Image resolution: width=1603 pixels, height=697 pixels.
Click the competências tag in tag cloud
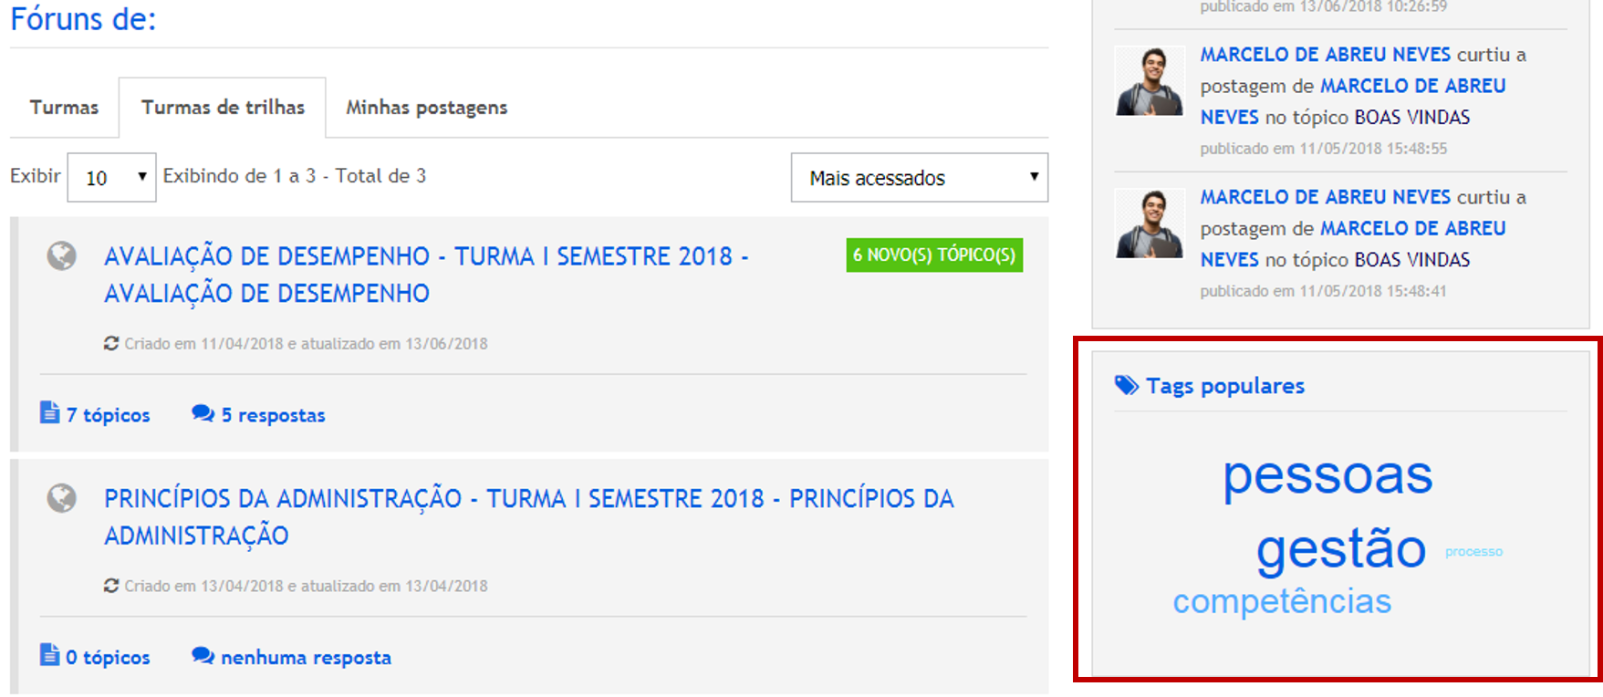pyautogui.click(x=1282, y=602)
